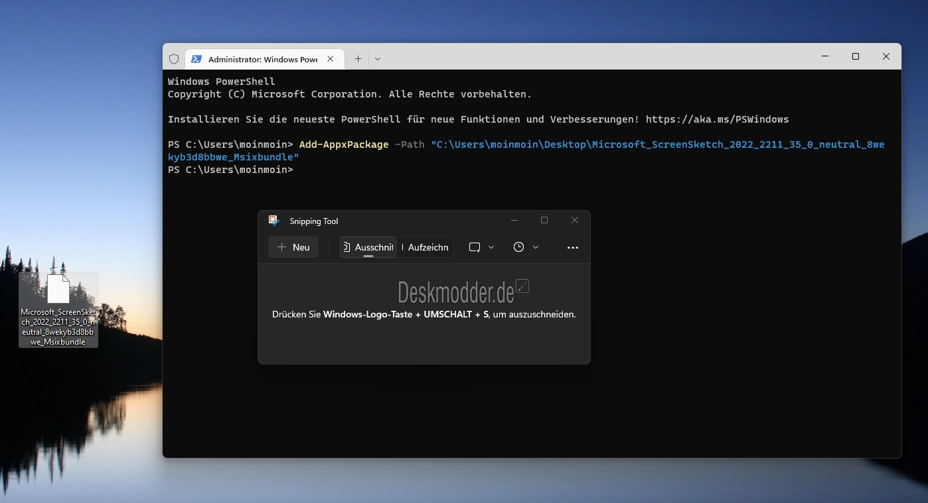
Task: Select the Ausschnitt snip mode
Action: click(372, 247)
